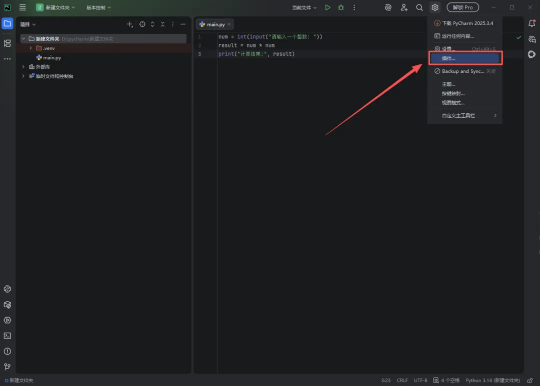Click code line 1 with int(input
The height and width of the screenshot is (386, 540).
click(x=270, y=36)
